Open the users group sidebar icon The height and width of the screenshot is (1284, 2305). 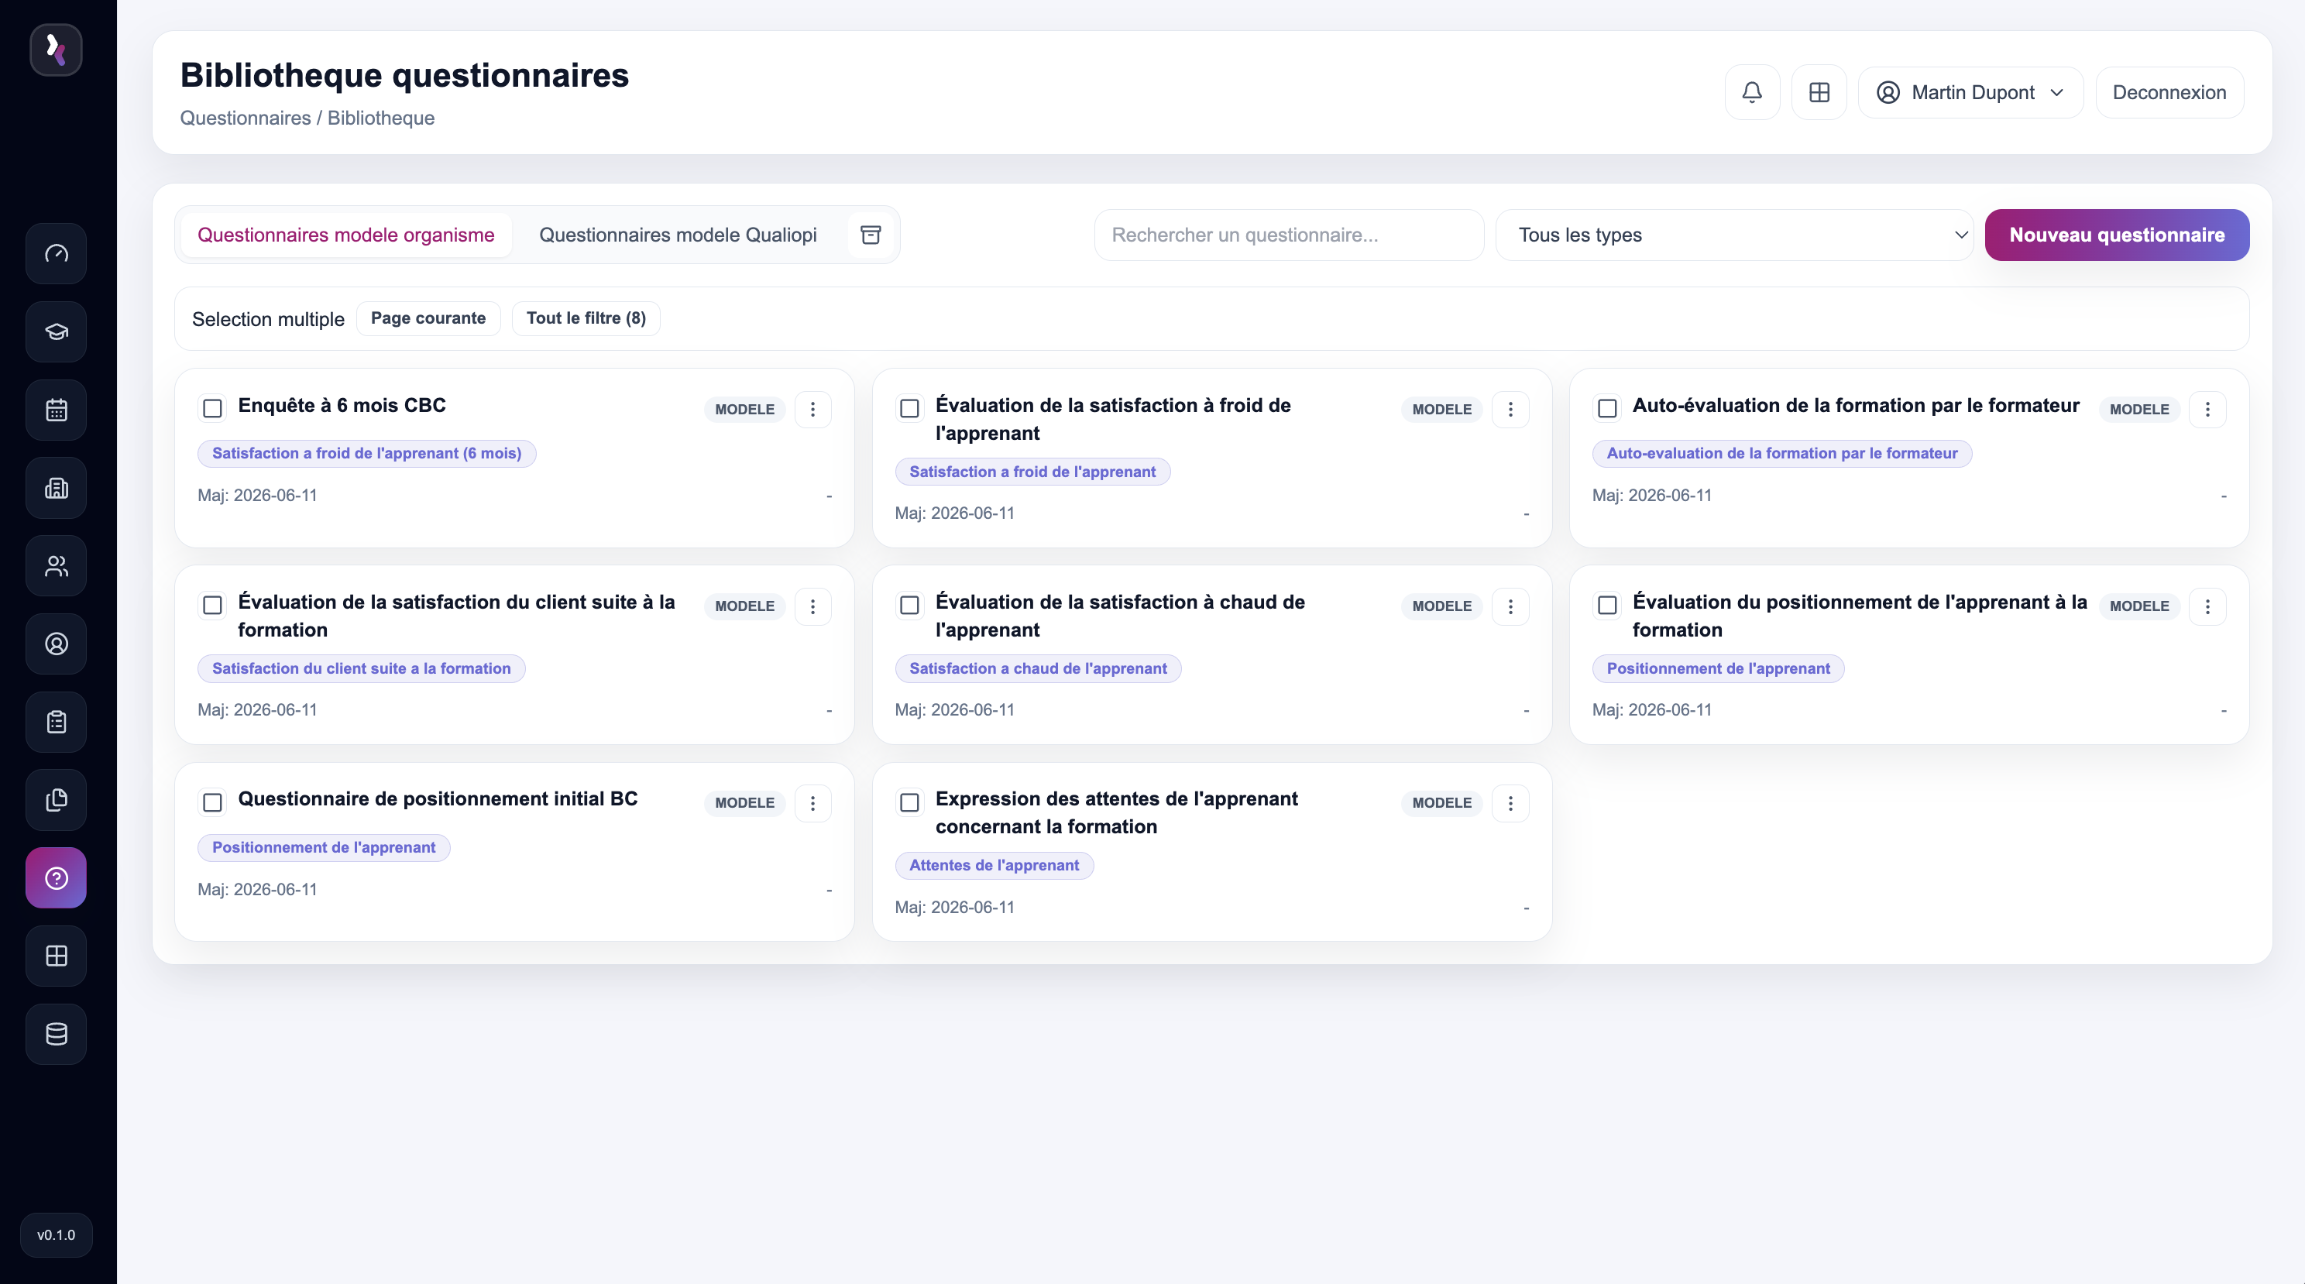click(x=57, y=565)
